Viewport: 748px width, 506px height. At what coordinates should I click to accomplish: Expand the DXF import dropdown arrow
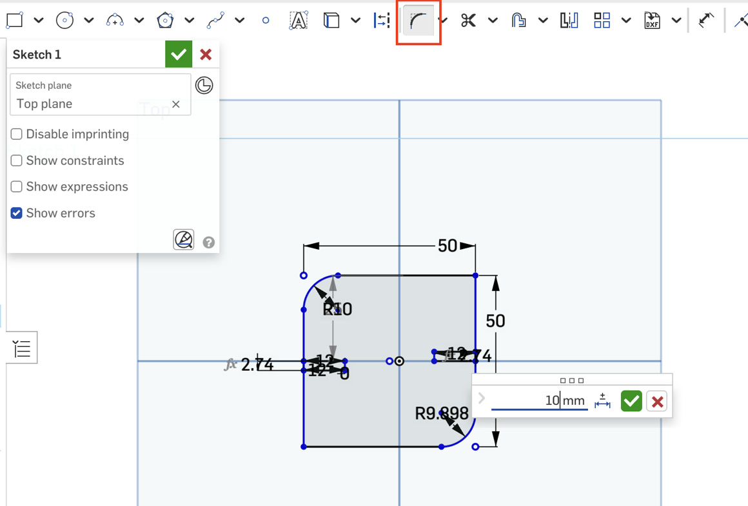click(676, 21)
